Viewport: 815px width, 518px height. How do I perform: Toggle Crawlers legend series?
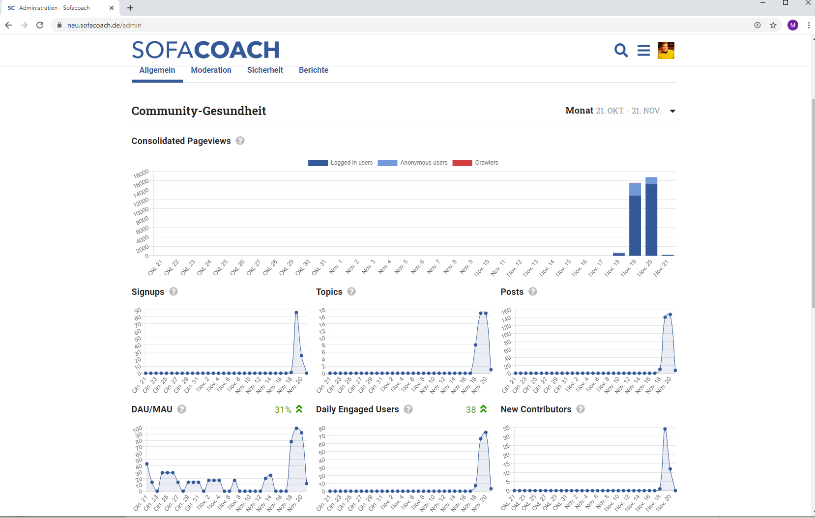pyautogui.click(x=475, y=163)
